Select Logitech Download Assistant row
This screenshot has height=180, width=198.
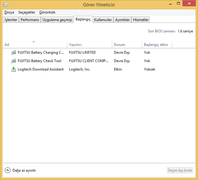pyautogui.click(x=99, y=69)
